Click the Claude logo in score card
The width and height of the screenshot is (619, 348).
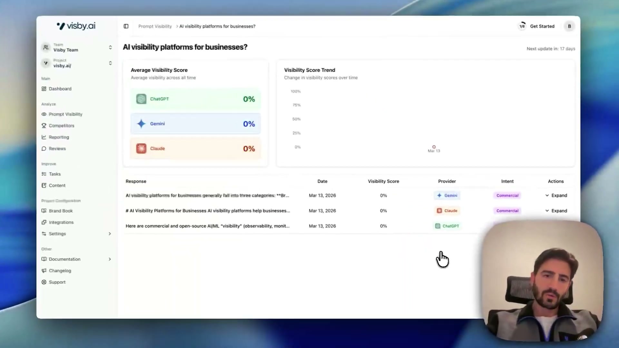click(x=141, y=149)
